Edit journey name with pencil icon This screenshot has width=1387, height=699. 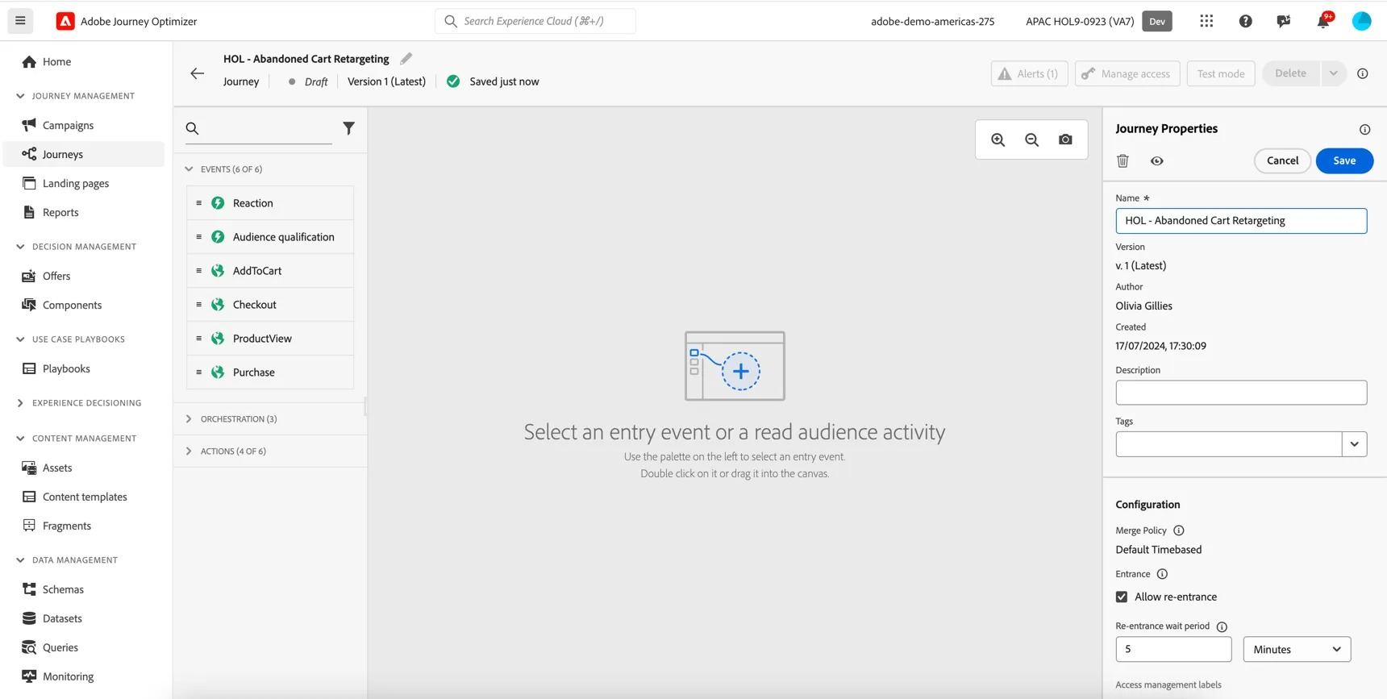click(x=406, y=58)
